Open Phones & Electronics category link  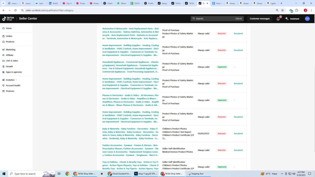point(130,100)
